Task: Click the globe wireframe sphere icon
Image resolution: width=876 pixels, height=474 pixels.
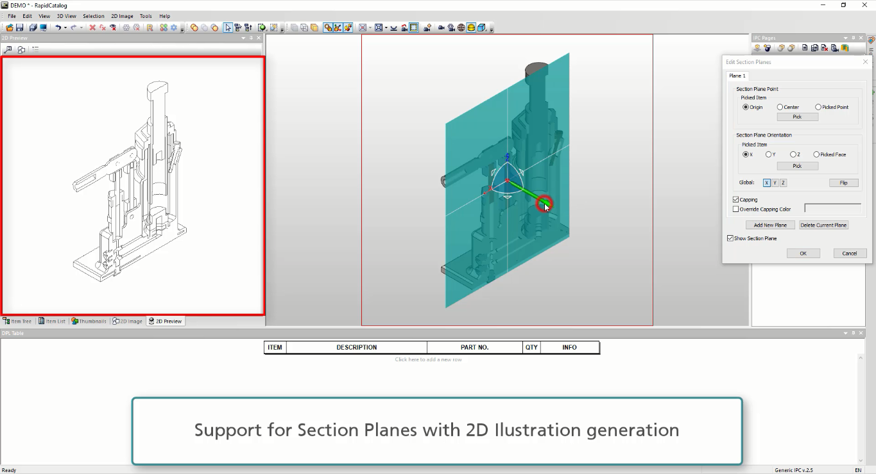Action: [461, 28]
